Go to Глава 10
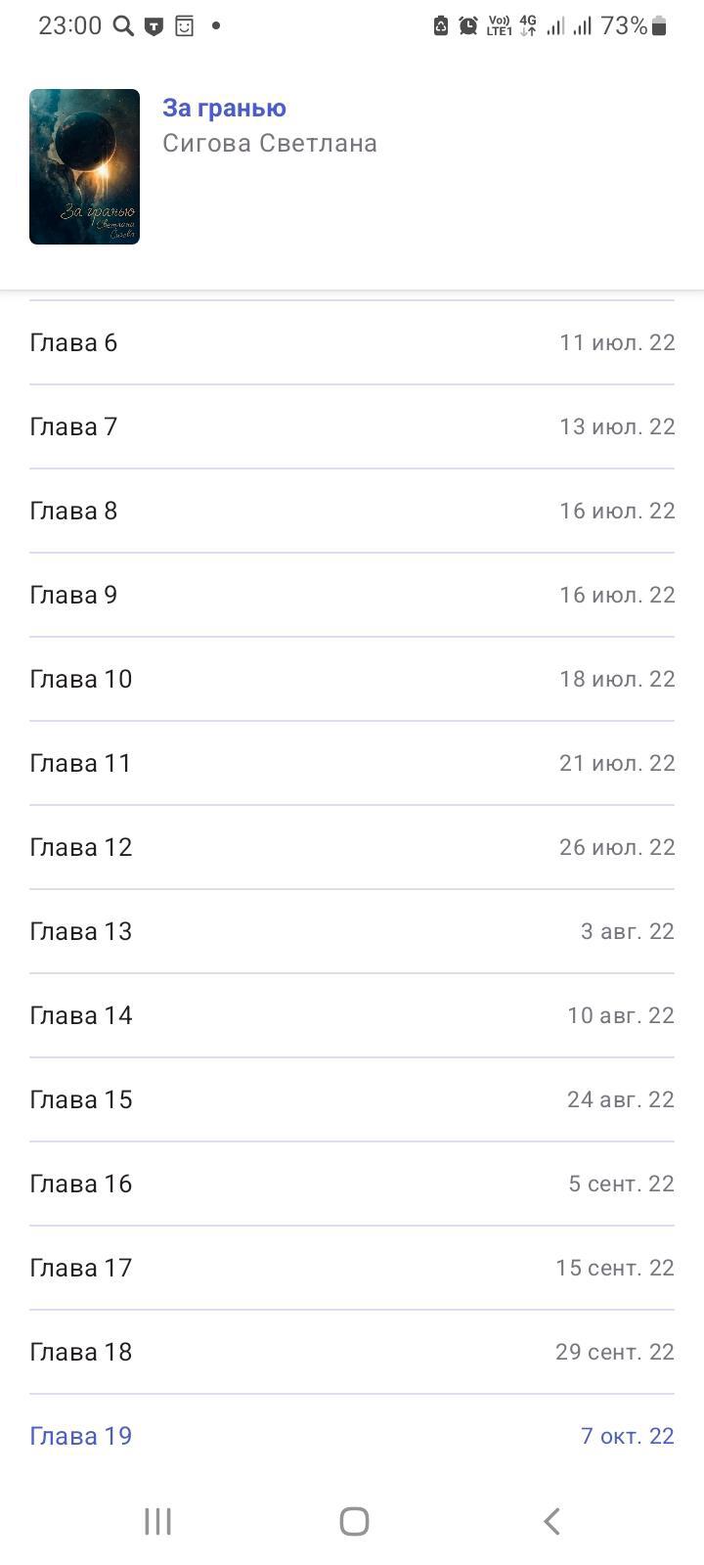Viewport: 704px width, 1565px height. 80,679
